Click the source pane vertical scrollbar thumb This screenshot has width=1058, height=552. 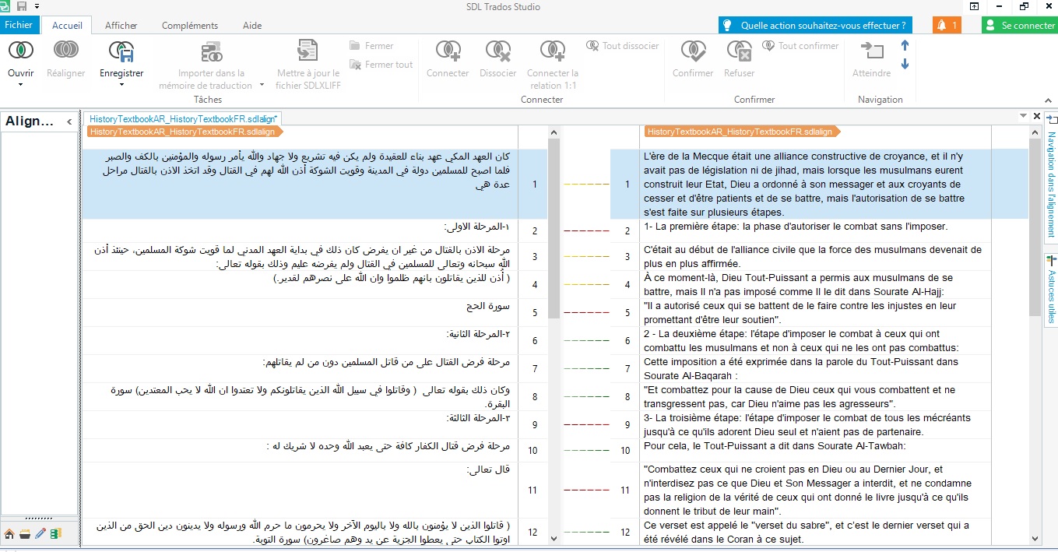pos(554,228)
